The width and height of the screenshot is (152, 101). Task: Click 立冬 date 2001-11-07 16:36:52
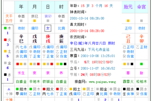point(98,68)
